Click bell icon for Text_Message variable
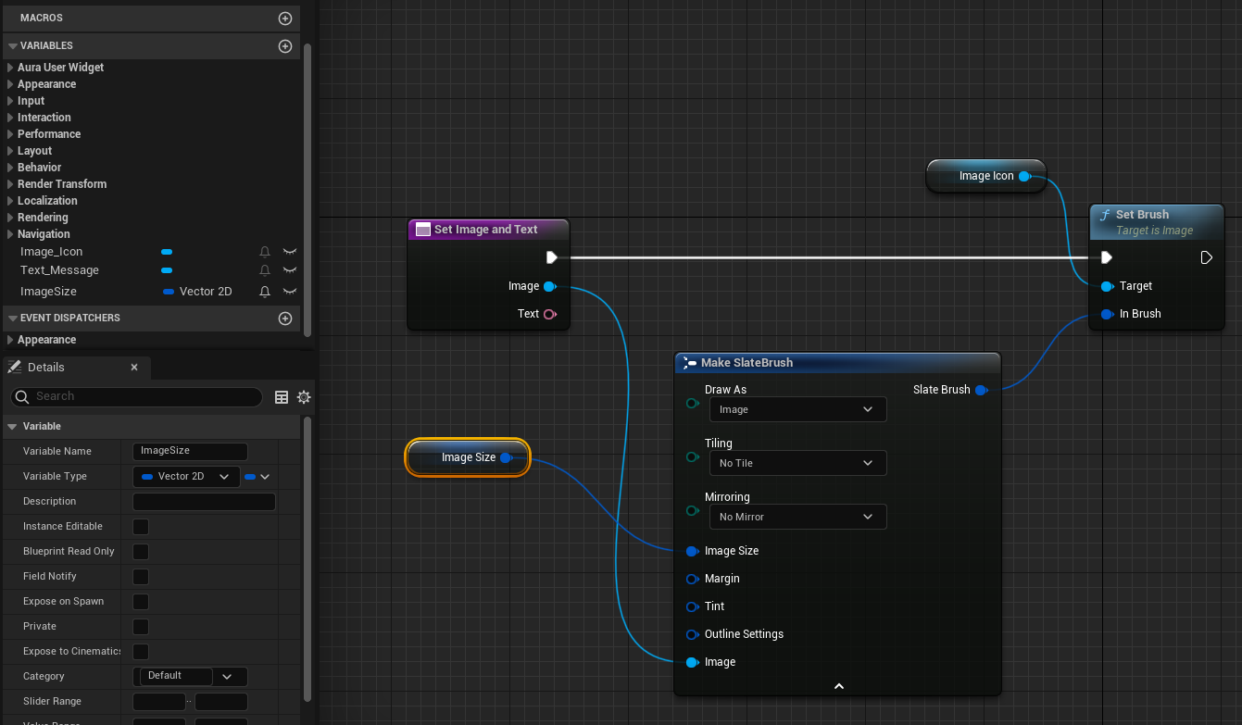This screenshot has width=1242, height=725. click(x=265, y=270)
